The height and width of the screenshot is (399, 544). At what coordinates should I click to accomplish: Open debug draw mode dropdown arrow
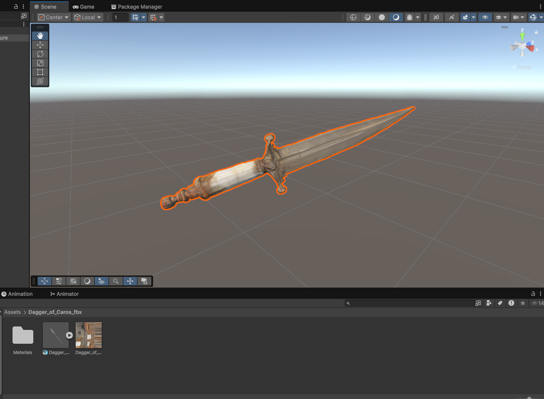click(x=418, y=17)
